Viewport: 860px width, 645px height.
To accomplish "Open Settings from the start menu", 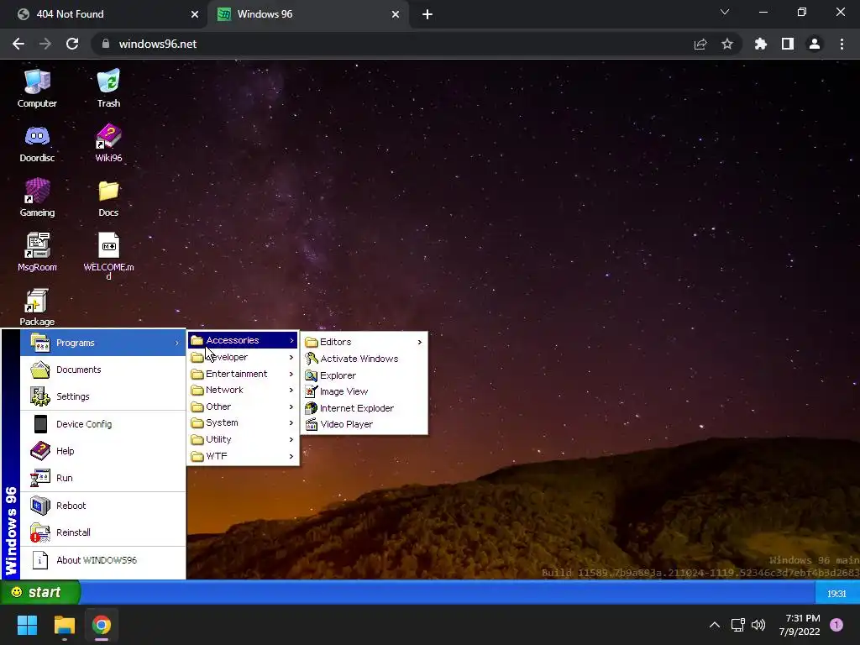I will tap(103, 396).
